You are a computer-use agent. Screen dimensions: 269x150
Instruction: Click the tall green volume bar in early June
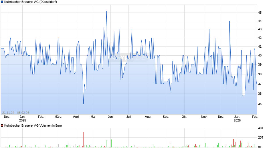coord(111,143)
